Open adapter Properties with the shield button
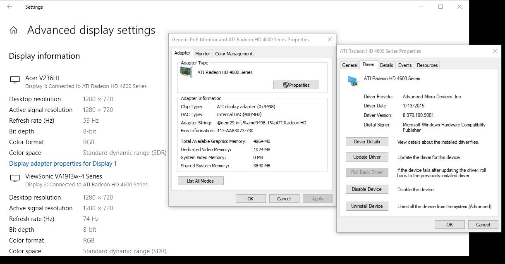The width and height of the screenshot is (505, 264). pos(297,85)
